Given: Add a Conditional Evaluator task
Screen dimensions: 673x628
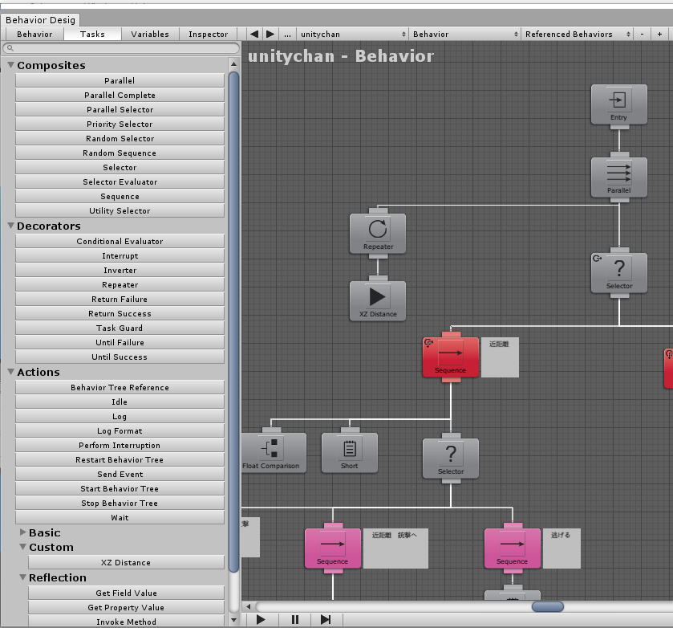Looking at the screenshot, I should 120,241.
